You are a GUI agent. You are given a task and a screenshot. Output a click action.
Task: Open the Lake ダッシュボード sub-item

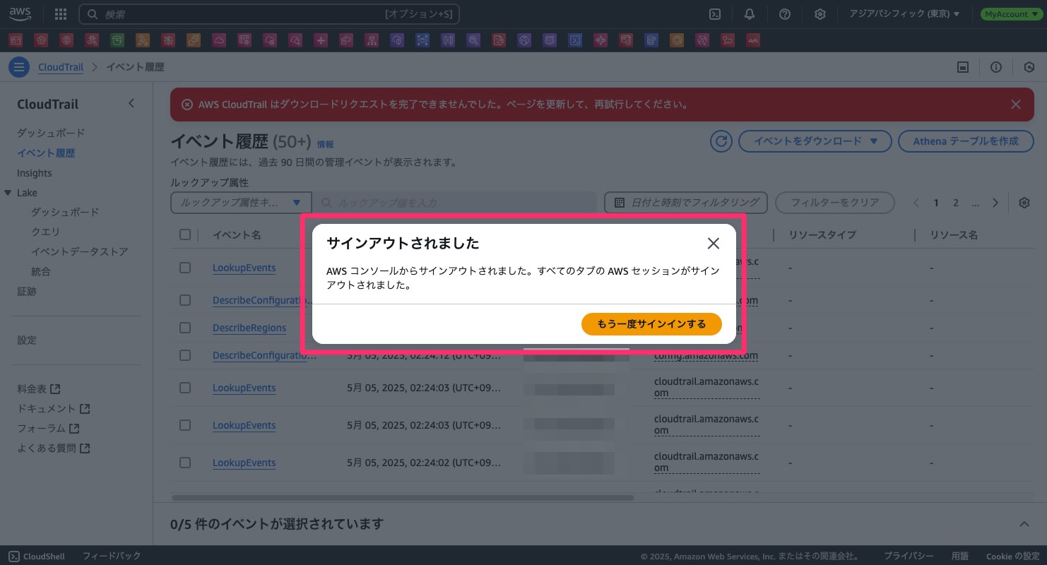coord(65,212)
